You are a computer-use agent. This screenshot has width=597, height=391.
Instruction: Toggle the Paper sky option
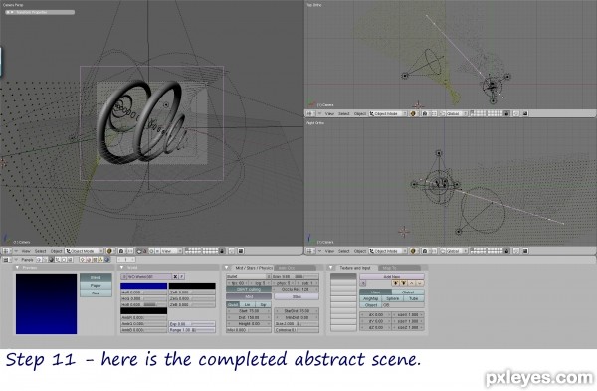[x=96, y=285]
